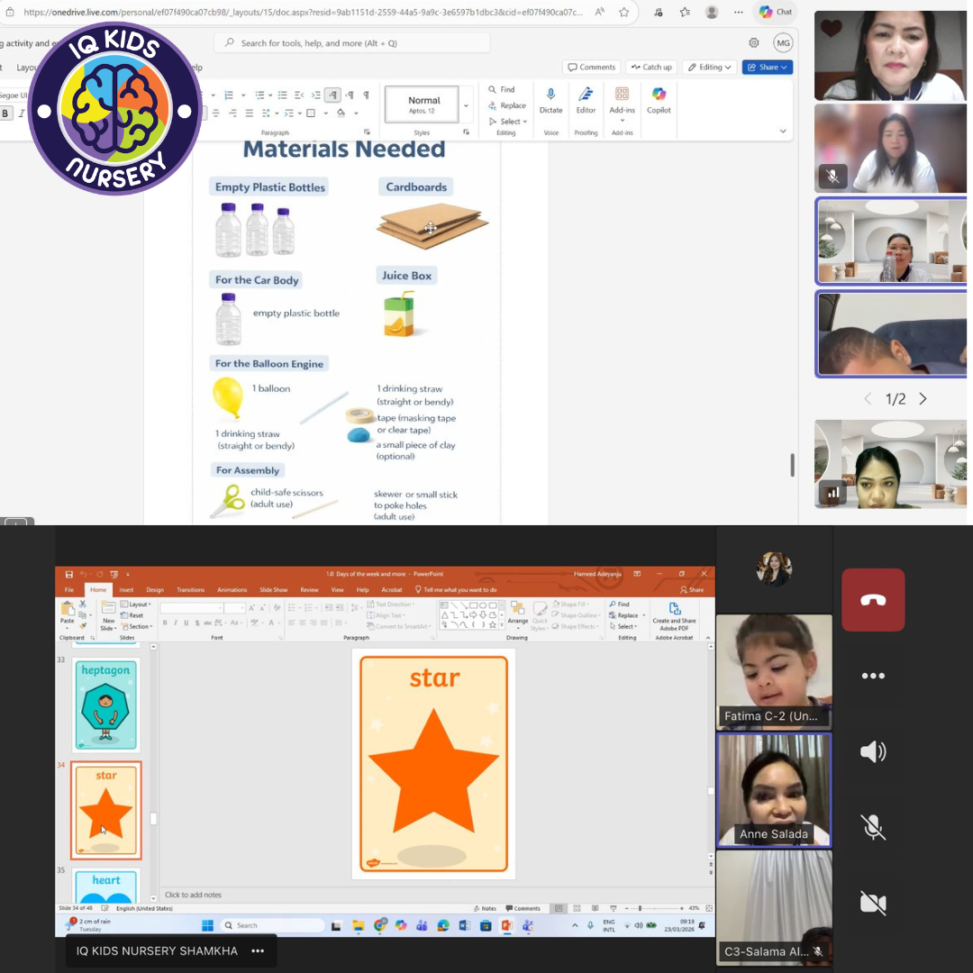Toggle the call speaker volume
Image resolution: width=973 pixels, height=973 pixels.
(x=872, y=751)
